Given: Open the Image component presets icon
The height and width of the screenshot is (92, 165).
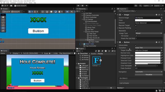Looking at the screenshot, I should pyautogui.click(x=159, y=15).
